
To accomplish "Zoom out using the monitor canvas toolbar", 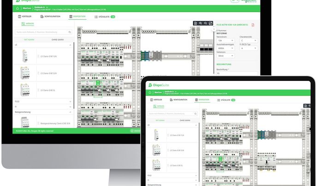I will coord(206,23).
